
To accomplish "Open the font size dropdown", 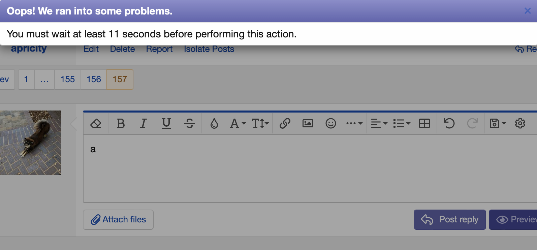I will point(260,124).
